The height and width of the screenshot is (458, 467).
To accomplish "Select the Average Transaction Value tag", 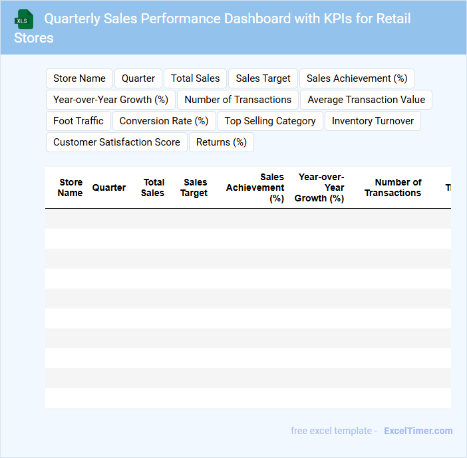I will coord(366,100).
